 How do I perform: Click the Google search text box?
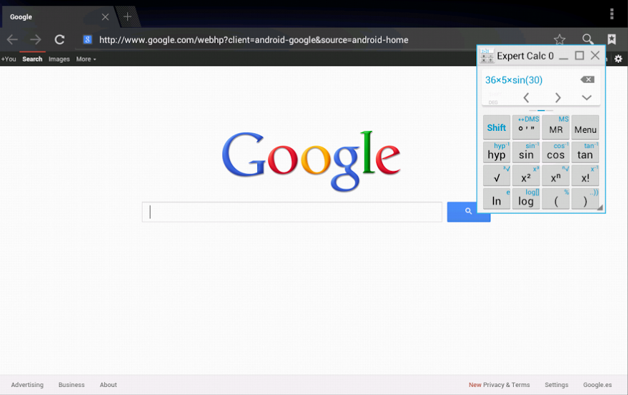pyautogui.click(x=292, y=212)
